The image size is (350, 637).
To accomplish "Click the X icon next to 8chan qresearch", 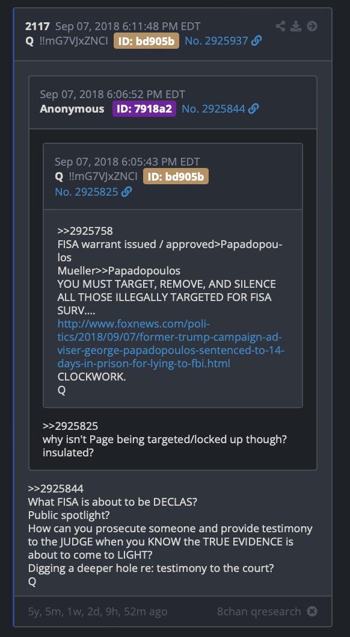I will tap(312, 611).
